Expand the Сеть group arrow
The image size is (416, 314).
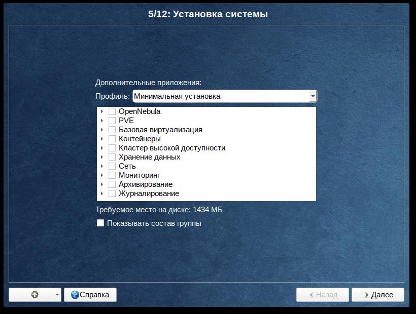102,166
